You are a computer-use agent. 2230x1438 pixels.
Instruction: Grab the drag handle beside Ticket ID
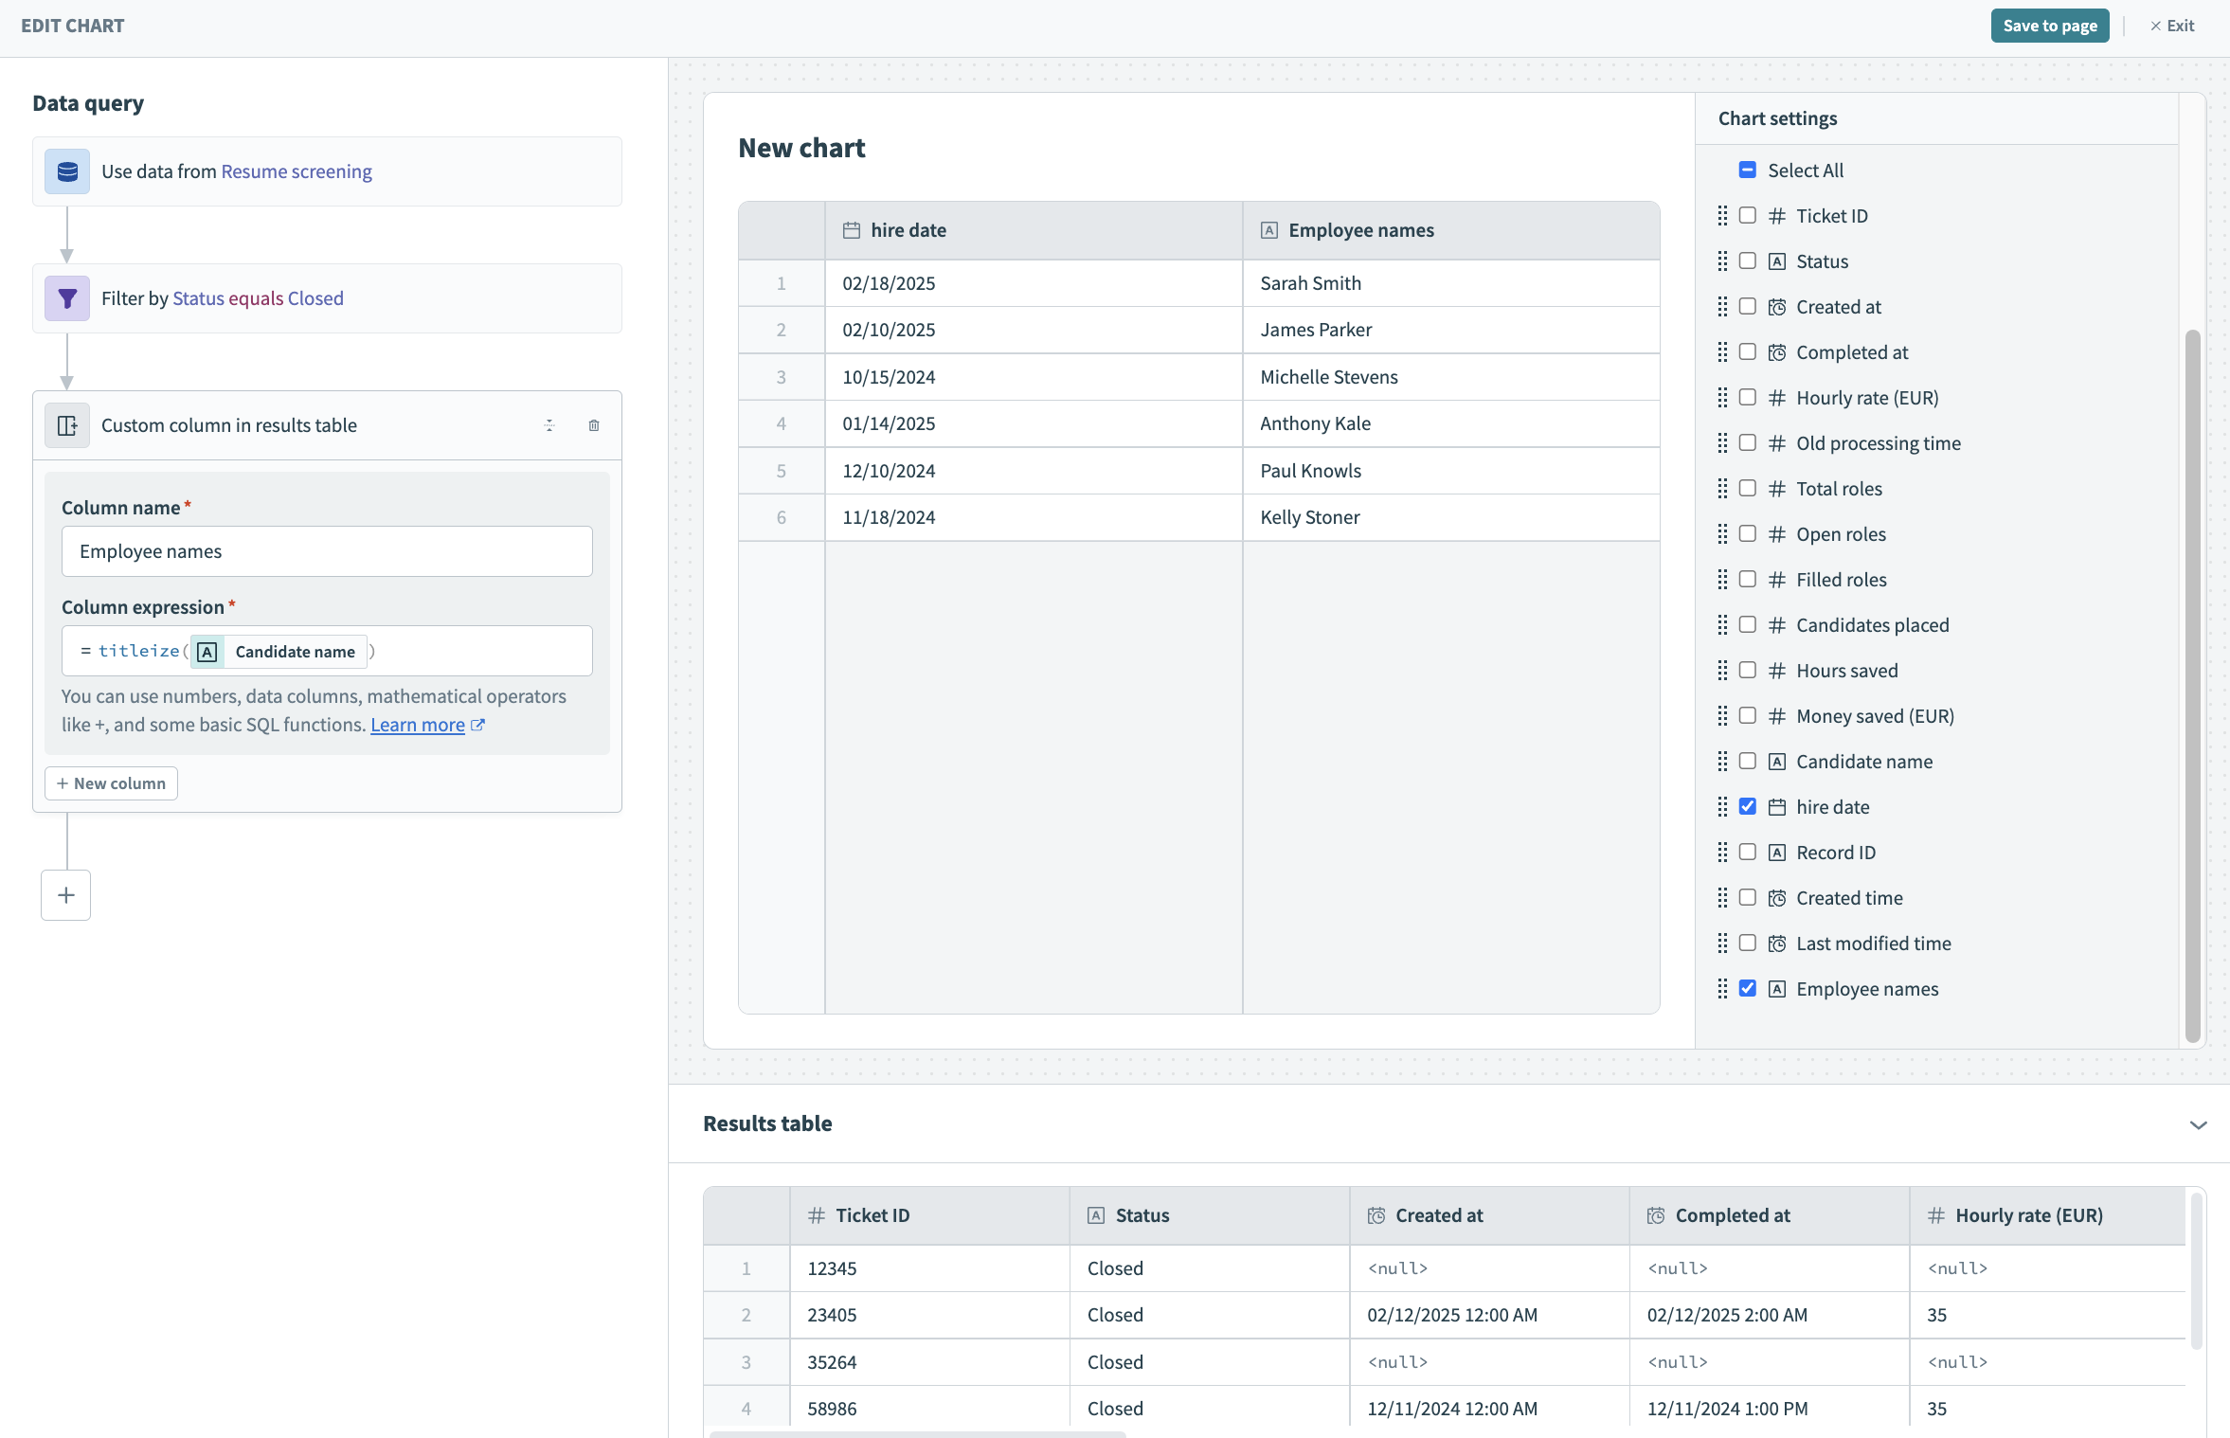(x=1722, y=216)
